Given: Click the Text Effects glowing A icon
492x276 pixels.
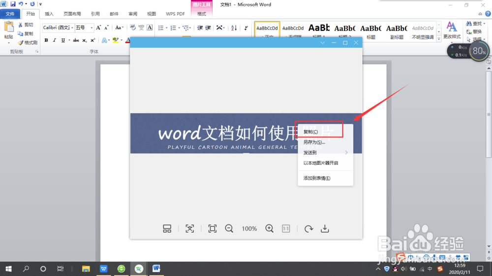Looking at the screenshot, I should point(104,40).
